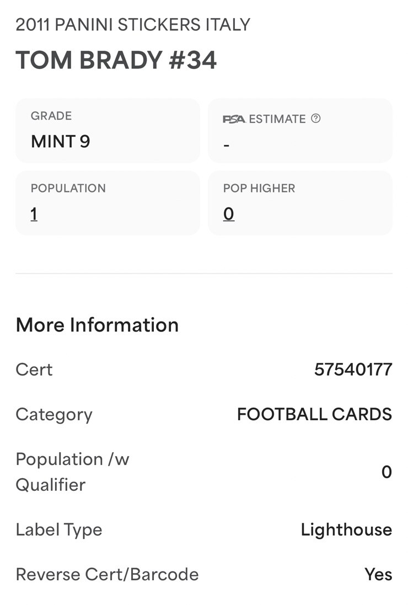
Task: Click the PSA logo in the estimate card
Action: pyautogui.click(x=234, y=119)
